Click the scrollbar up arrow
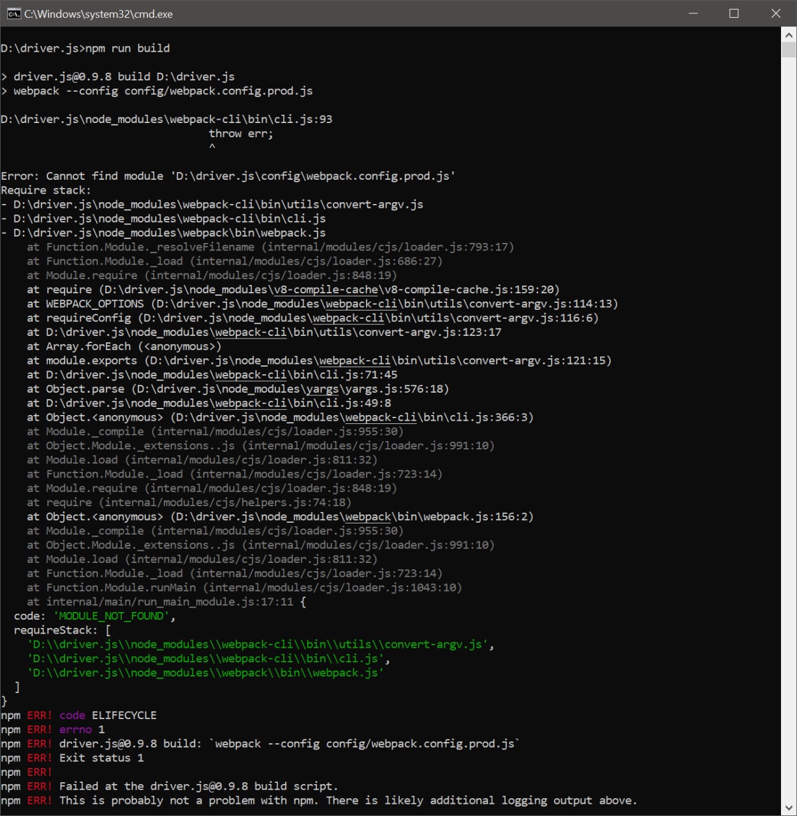 point(789,34)
